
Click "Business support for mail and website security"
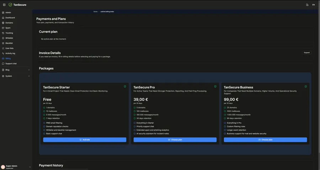(246, 134)
